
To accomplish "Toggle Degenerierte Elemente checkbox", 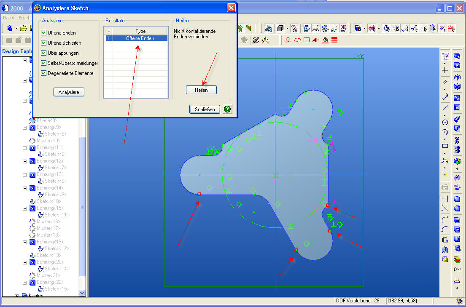I will (x=44, y=73).
